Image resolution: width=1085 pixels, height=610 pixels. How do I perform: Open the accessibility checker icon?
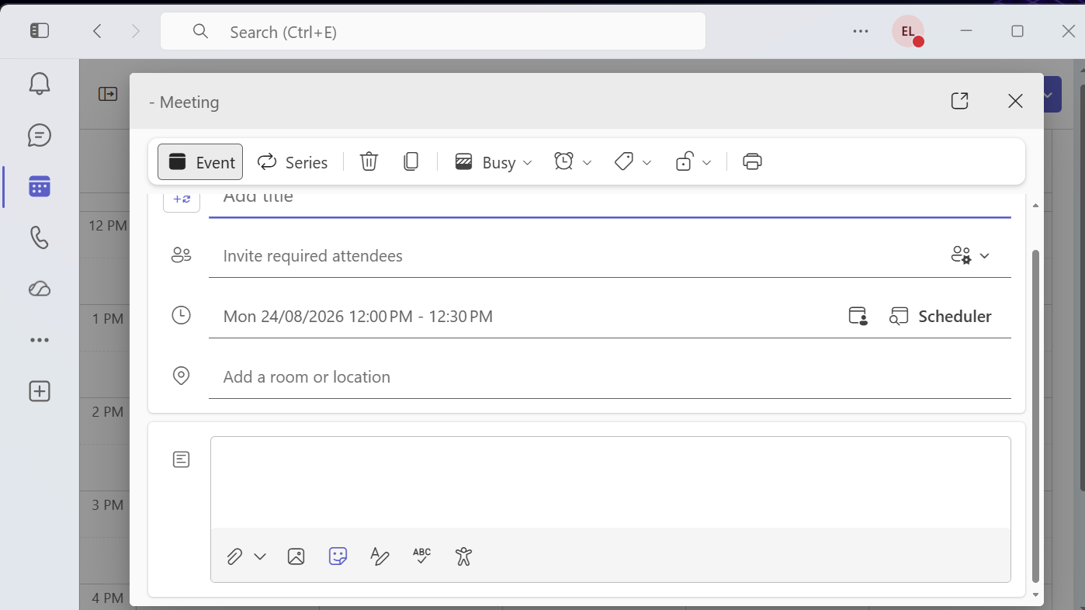463,556
